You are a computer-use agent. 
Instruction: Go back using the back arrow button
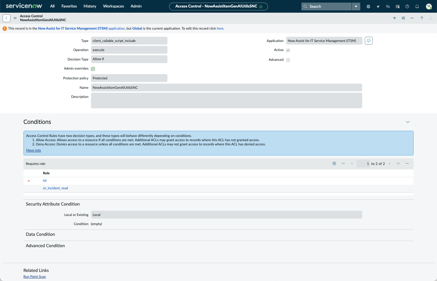7,18
